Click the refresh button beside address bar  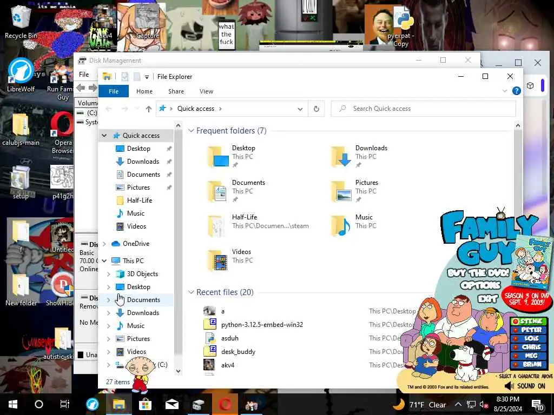coord(316,109)
